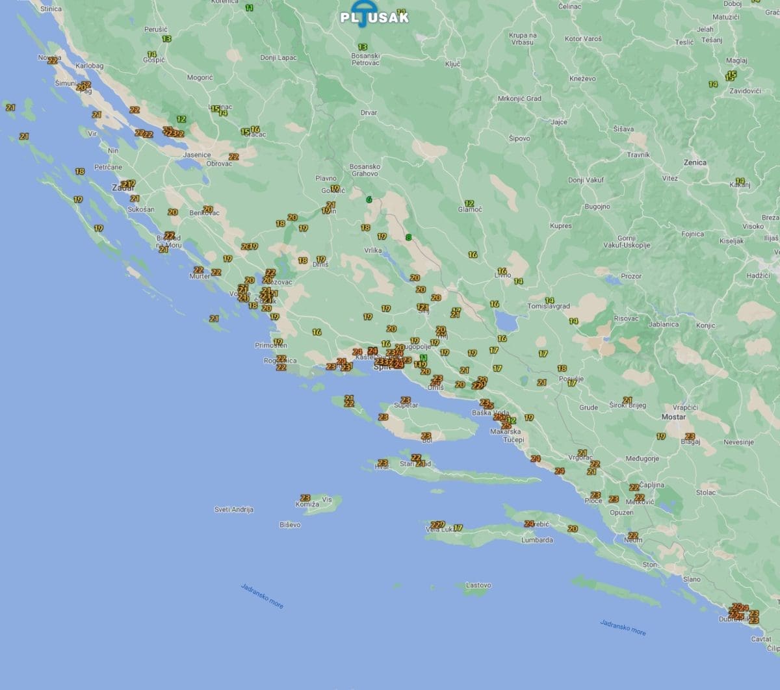The height and width of the screenshot is (690, 780).
Task: Open the 22 station marker above Neum
Action: 633,535
